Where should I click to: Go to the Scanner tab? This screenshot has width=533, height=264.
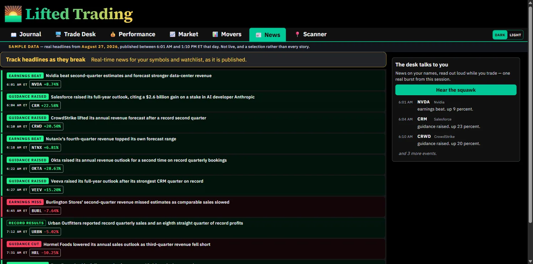click(x=311, y=34)
